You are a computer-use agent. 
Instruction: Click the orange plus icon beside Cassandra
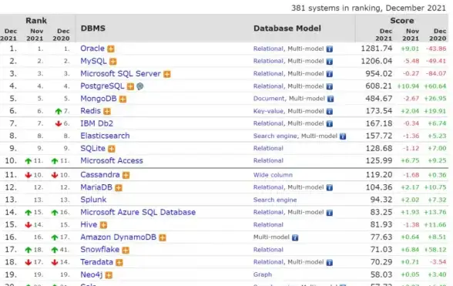click(x=126, y=175)
